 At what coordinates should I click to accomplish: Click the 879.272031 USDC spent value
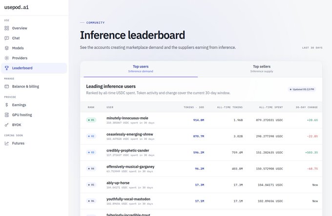(x=270, y=120)
